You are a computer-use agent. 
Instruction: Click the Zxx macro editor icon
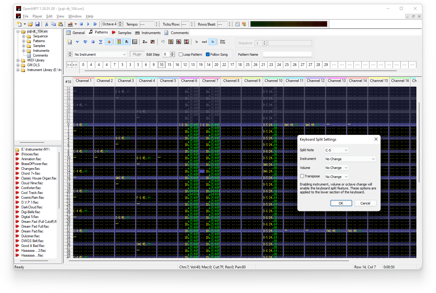145,42
